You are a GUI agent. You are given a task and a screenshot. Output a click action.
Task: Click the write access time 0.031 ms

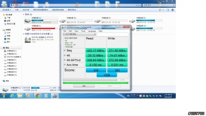117,65
